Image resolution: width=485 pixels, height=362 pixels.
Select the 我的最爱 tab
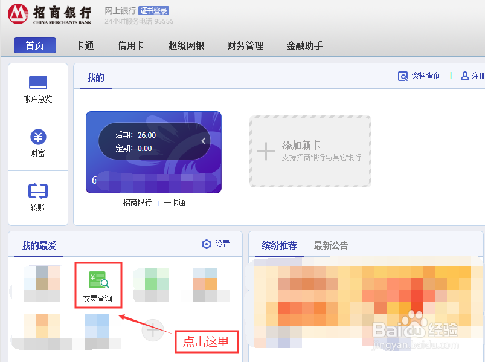[x=39, y=246]
